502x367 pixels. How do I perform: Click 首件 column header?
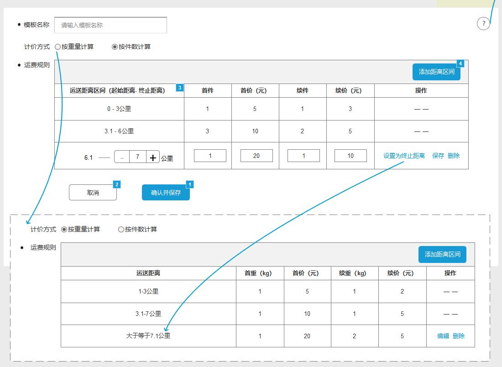coord(208,91)
